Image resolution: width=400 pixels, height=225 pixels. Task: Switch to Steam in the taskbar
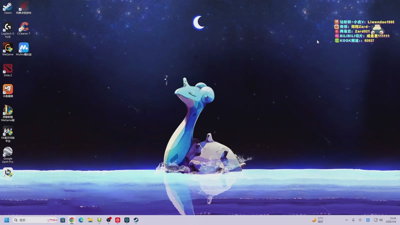pyautogui.click(x=136, y=220)
